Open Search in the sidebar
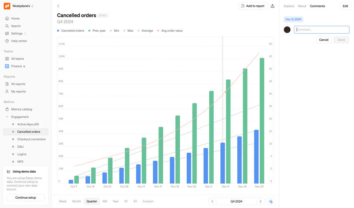Screen dimensions: 354x208 15,26
